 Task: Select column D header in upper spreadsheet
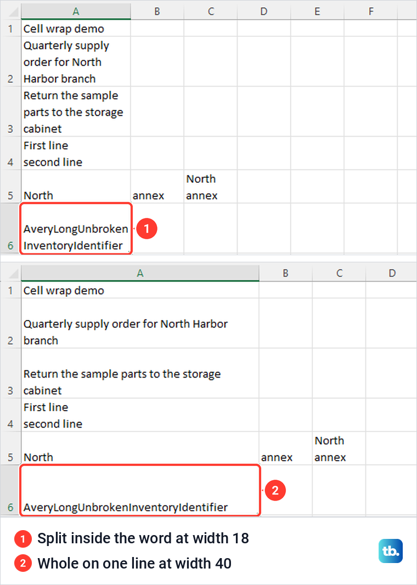[264, 12]
